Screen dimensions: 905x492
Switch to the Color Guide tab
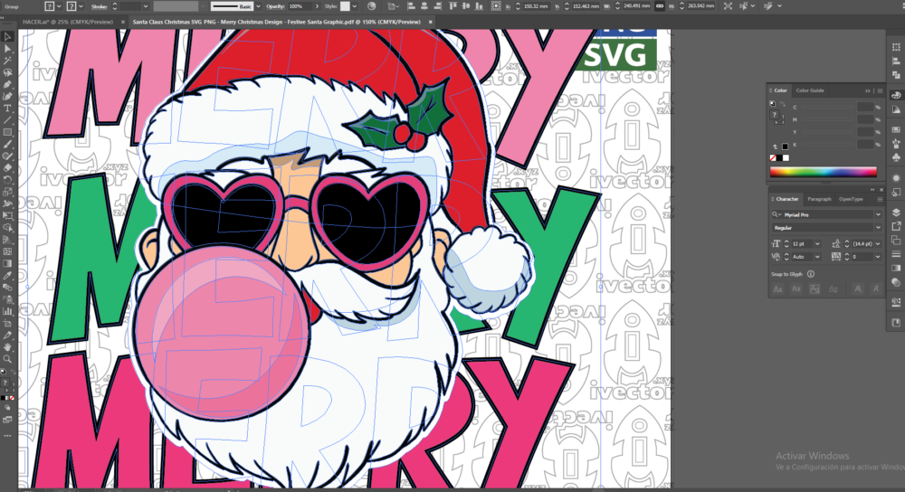point(810,90)
